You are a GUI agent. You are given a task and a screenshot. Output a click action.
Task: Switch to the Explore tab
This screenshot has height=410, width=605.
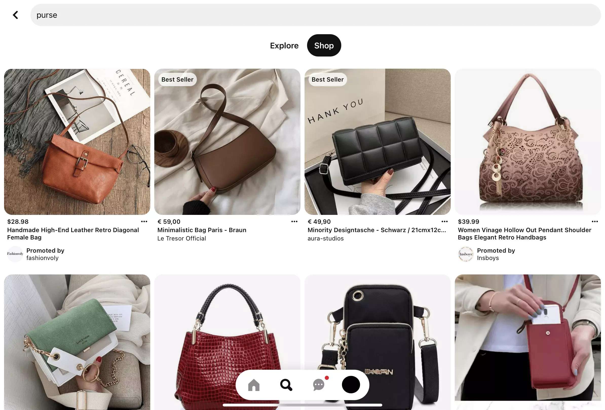point(284,45)
